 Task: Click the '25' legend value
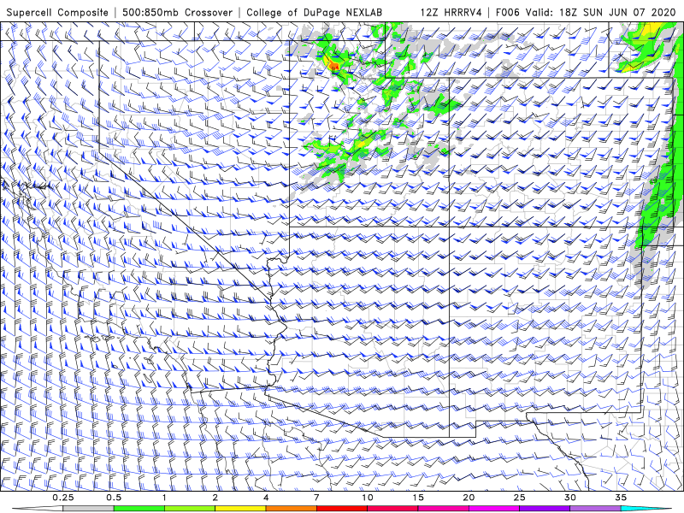pyautogui.click(x=519, y=498)
